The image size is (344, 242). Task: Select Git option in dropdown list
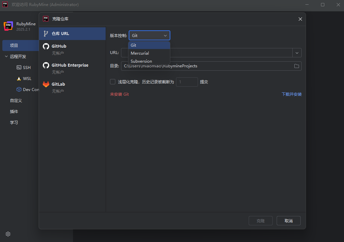point(133,45)
